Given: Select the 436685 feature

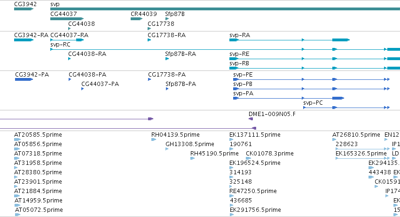Looking at the screenshot, I should pos(232,205).
